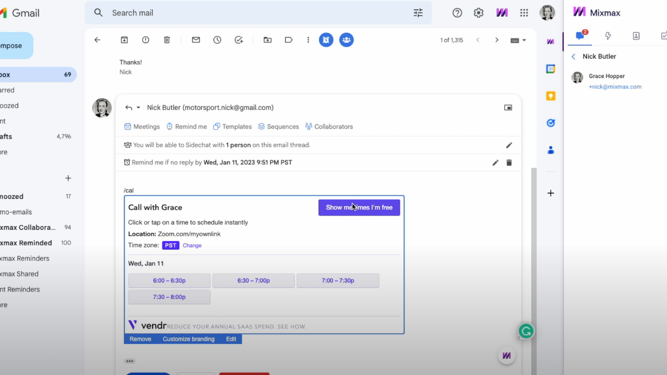667x375 pixels.
Task: Expand the reply type dropdown arrow
Action: pyautogui.click(x=138, y=108)
